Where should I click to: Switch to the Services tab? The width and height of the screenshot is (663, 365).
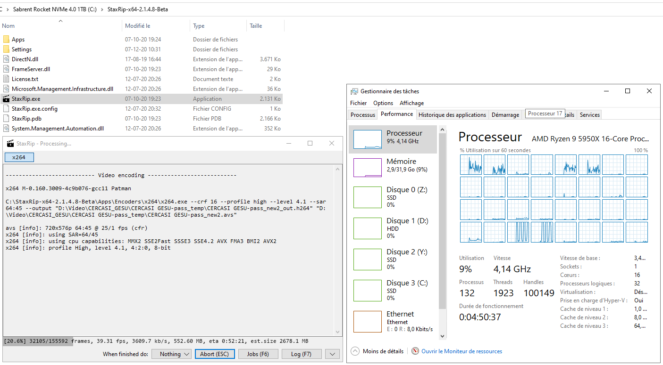pyautogui.click(x=590, y=115)
